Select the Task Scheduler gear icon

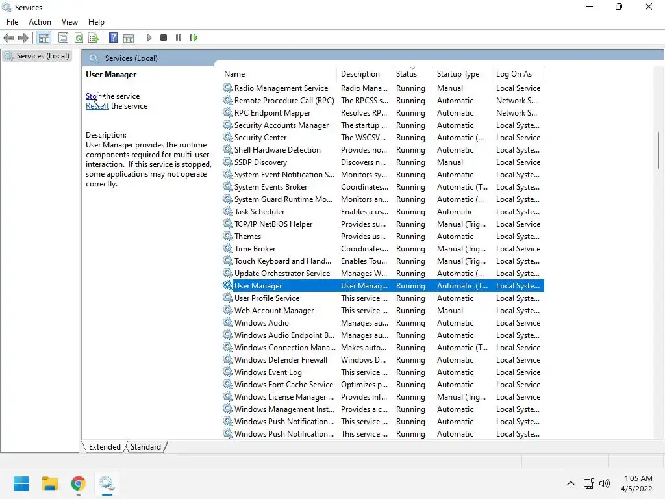click(x=228, y=211)
